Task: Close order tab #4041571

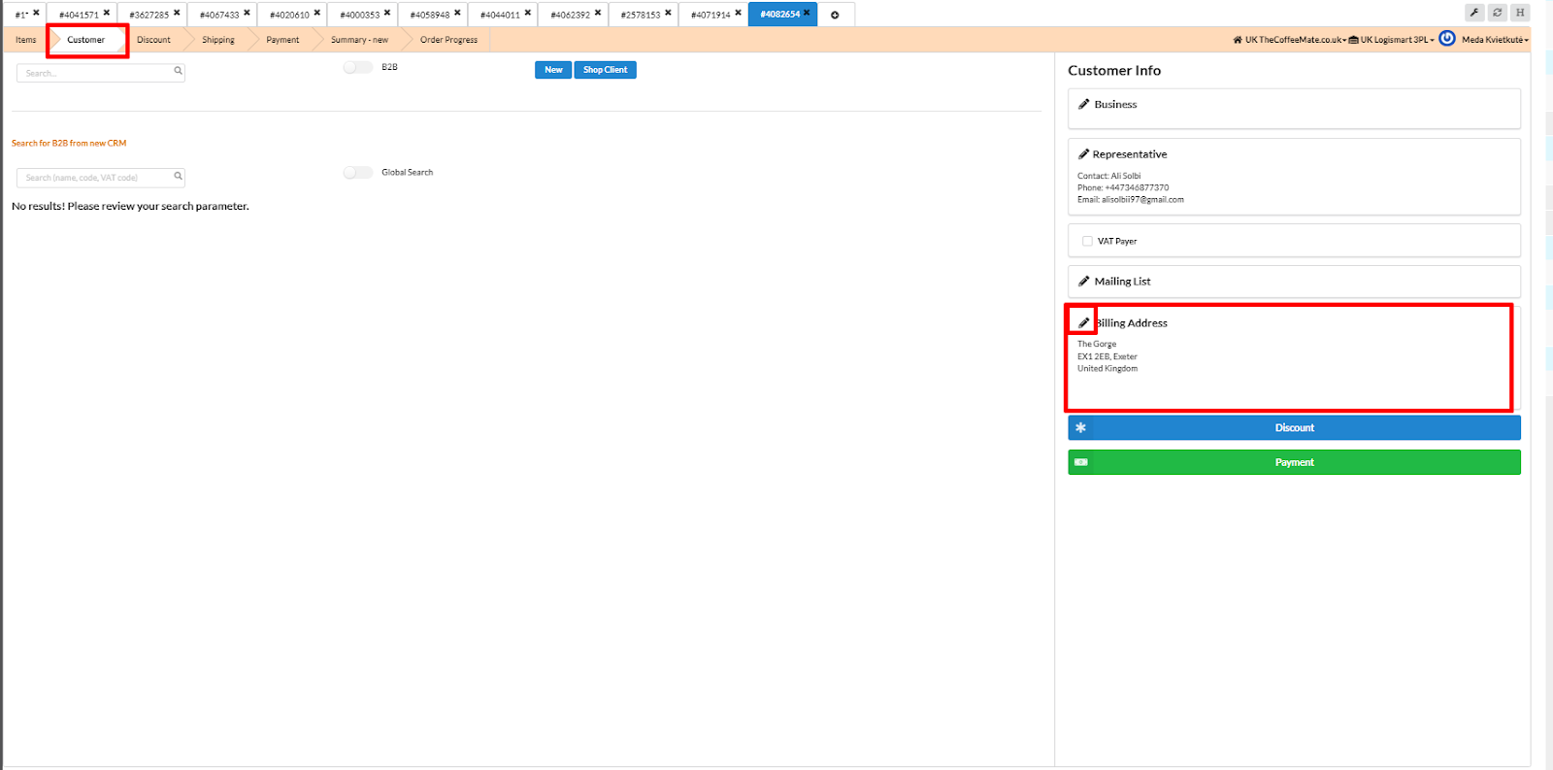Action: 107,13
